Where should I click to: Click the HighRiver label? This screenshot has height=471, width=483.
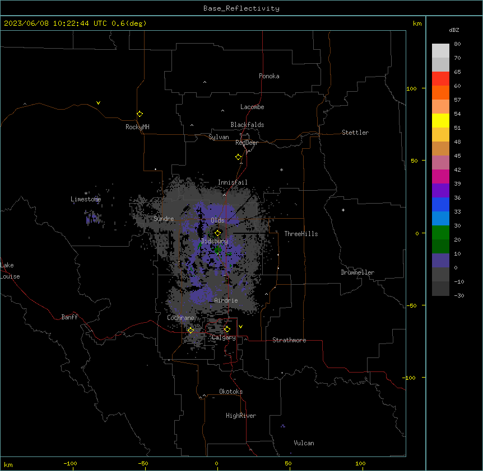coord(241,416)
